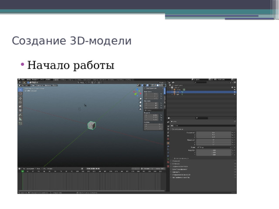
Task: Switch to the Modeling workspace tab
Action: 63,80
